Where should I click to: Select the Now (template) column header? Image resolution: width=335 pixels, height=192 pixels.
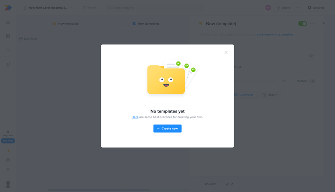coord(66,24)
